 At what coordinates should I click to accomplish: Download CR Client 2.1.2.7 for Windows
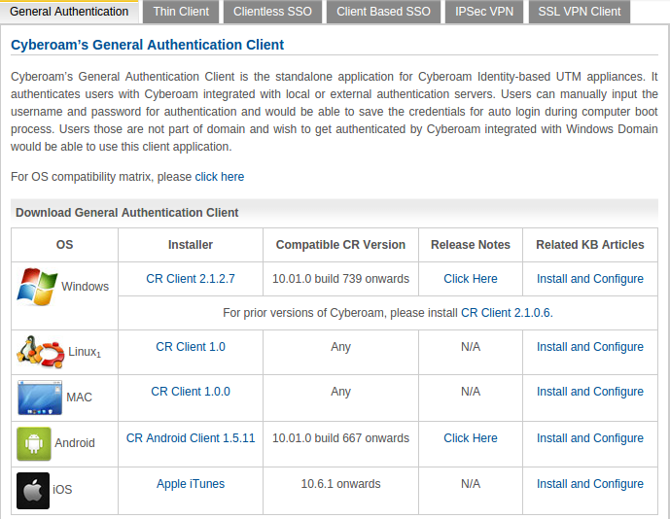point(191,279)
